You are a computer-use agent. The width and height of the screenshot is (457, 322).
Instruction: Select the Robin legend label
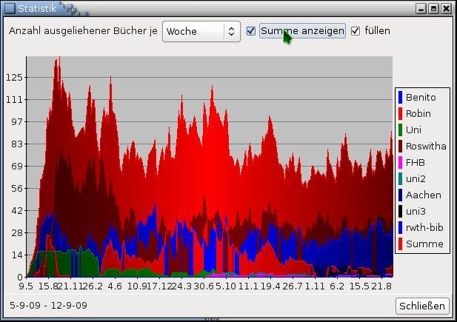[x=418, y=114]
